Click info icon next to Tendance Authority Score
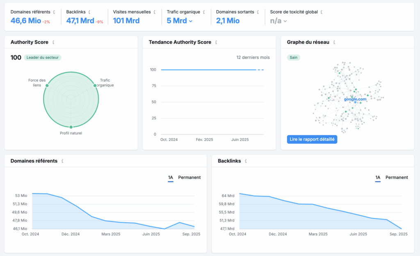The width and height of the screenshot is (420, 256). [216, 42]
